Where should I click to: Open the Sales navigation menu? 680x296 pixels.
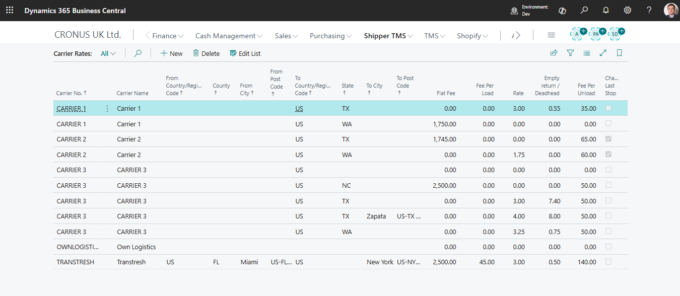(286, 36)
